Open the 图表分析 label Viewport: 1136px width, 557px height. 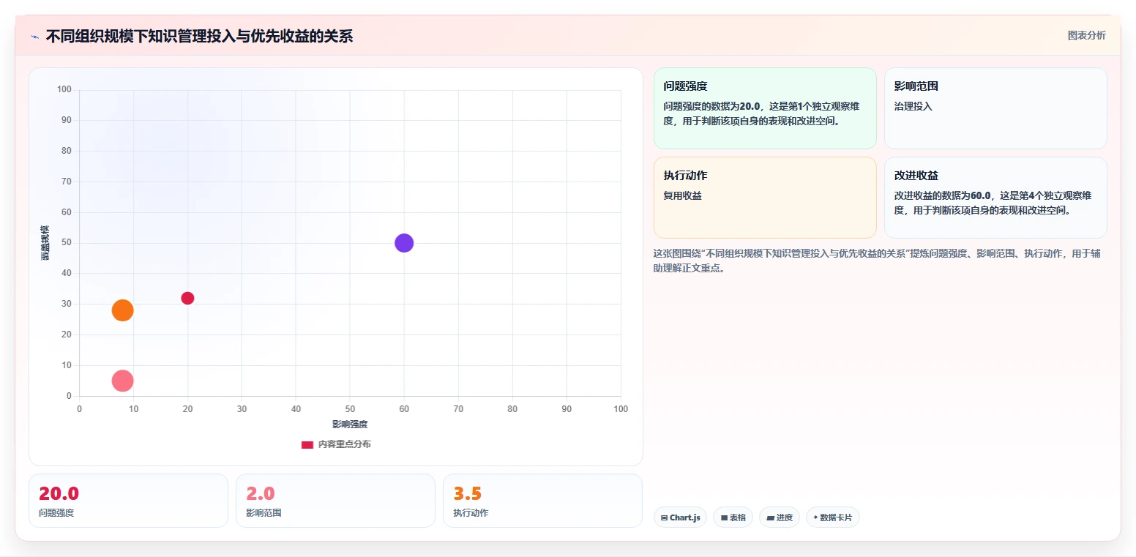(1086, 35)
